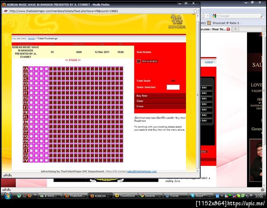Click the '19:00' time cell
267x208 pixels.
coord(121,52)
